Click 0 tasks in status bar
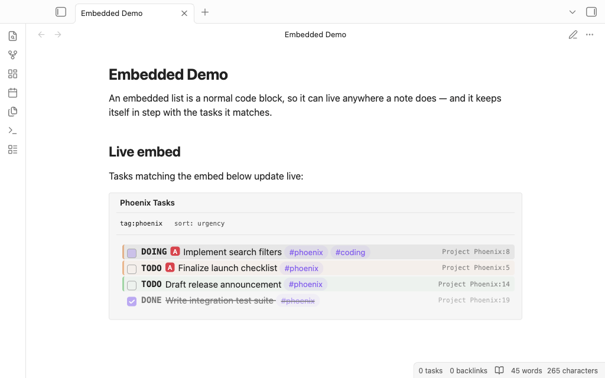 431,371
